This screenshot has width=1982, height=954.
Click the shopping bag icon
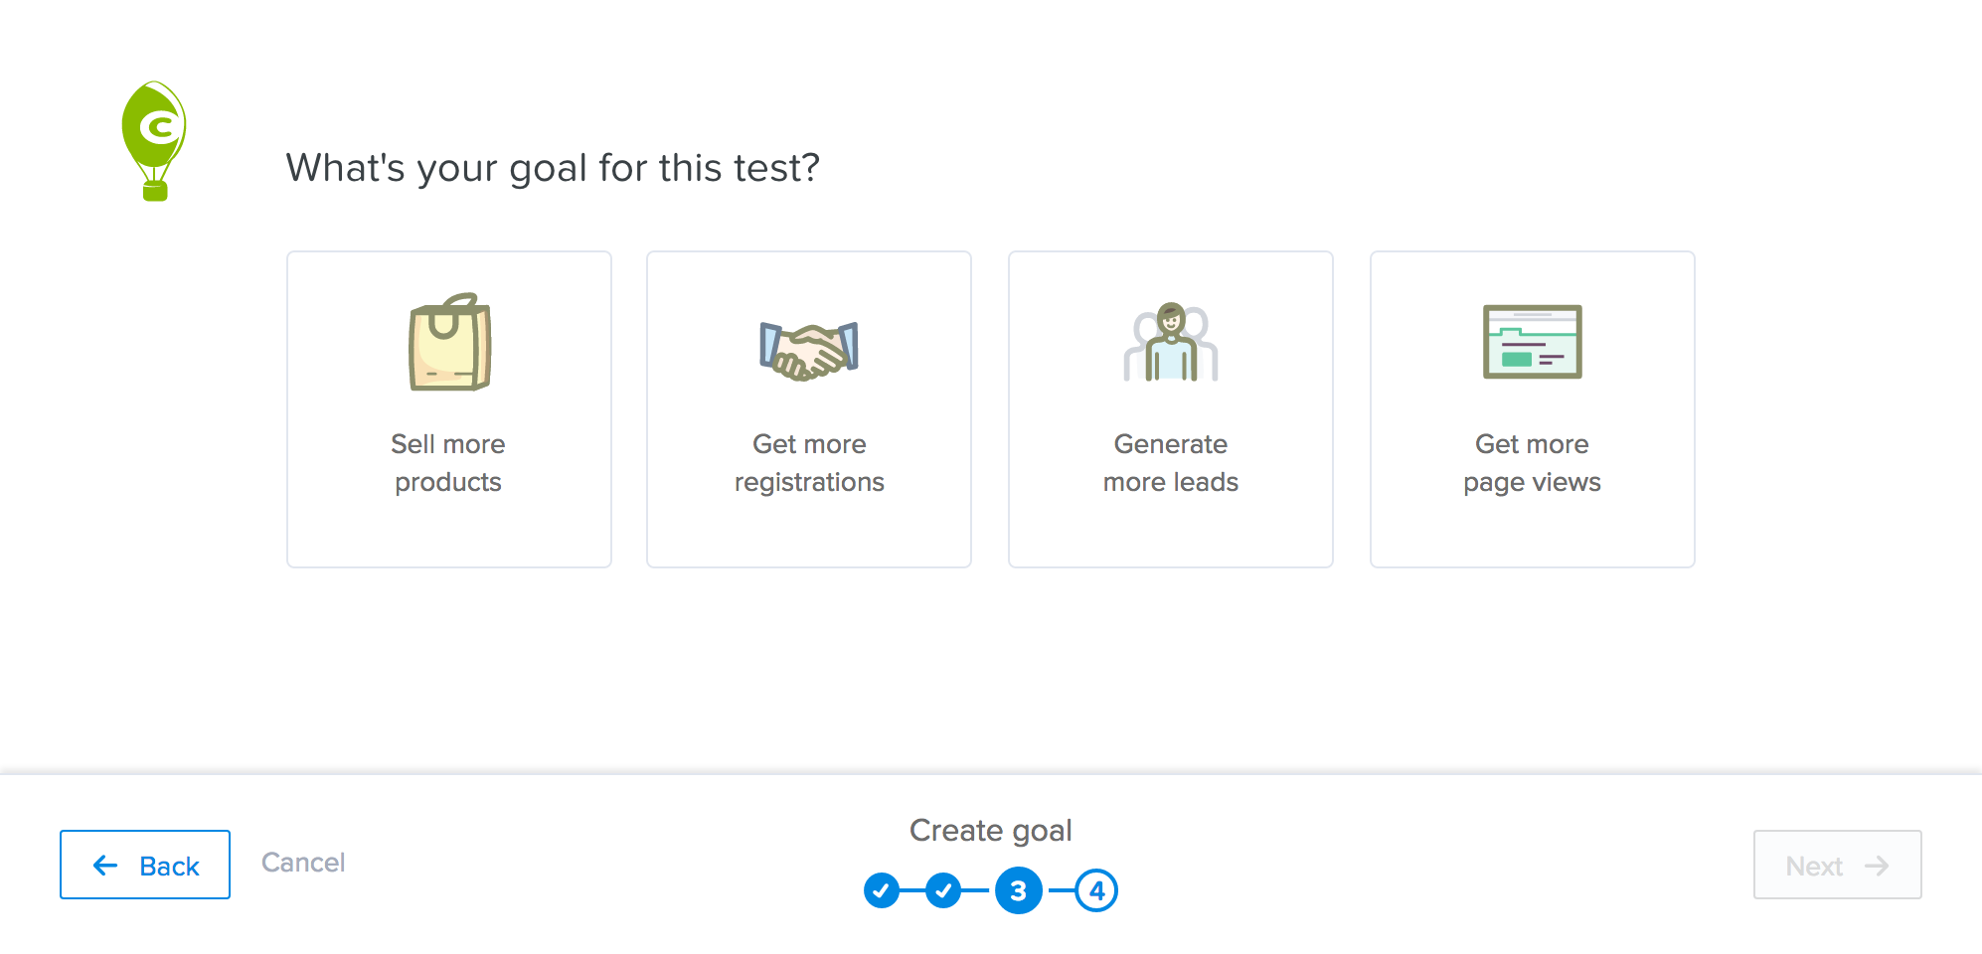pos(450,343)
